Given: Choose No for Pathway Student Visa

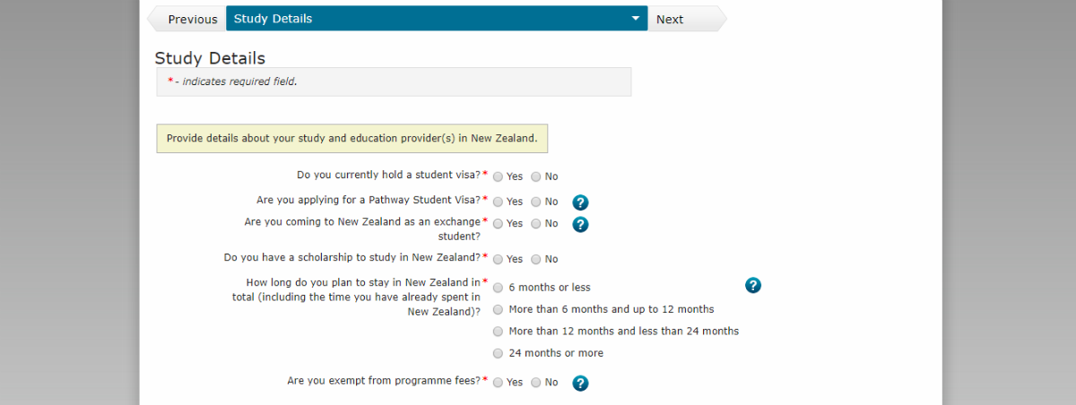Looking at the screenshot, I should pyautogui.click(x=536, y=202).
